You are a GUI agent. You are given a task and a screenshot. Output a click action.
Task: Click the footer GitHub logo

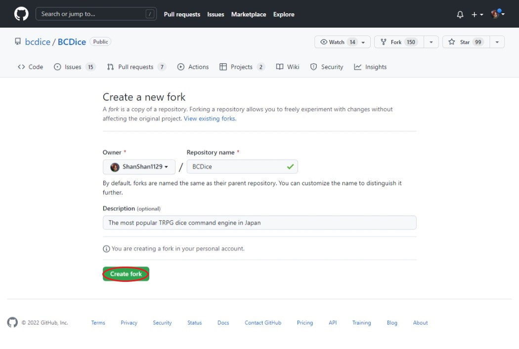12,322
